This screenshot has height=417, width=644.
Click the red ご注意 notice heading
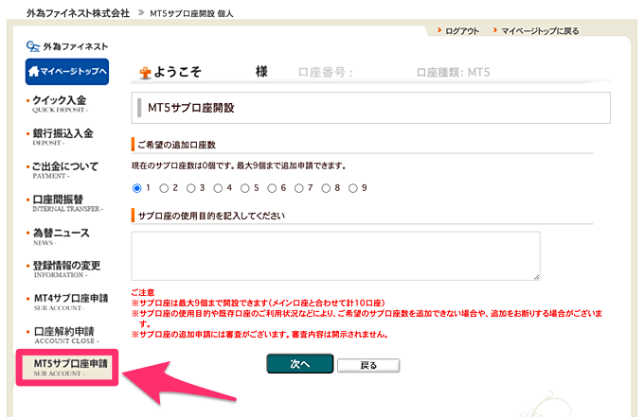coord(142,292)
